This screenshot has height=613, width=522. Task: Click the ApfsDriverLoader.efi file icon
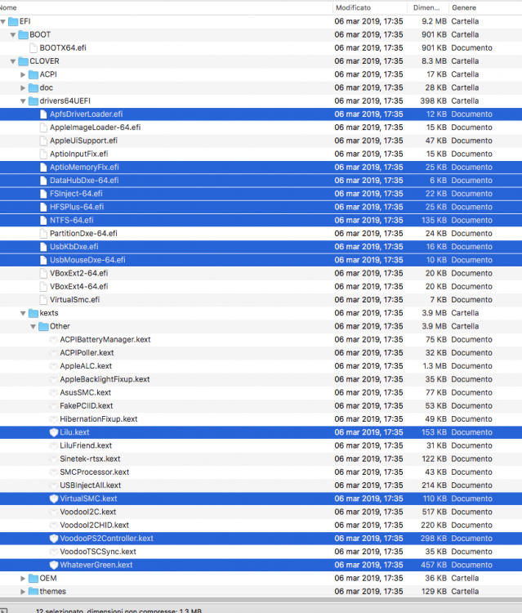(x=44, y=114)
